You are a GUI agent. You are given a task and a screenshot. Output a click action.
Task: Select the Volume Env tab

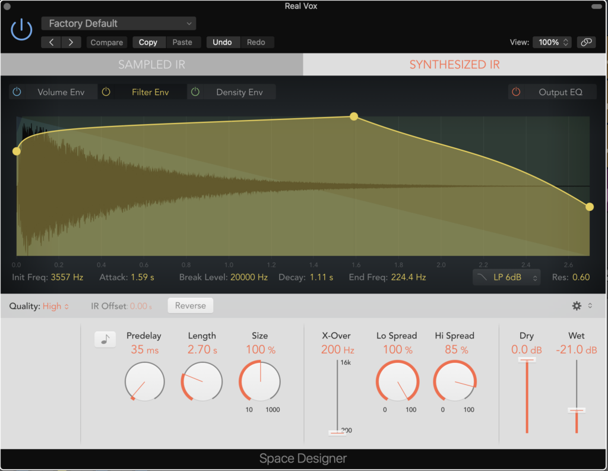61,92
